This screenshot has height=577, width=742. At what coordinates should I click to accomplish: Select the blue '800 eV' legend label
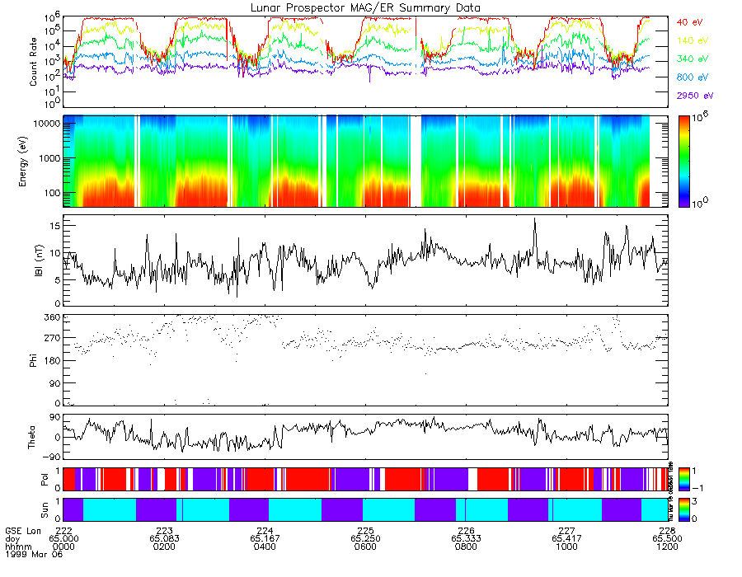[693, 77]
